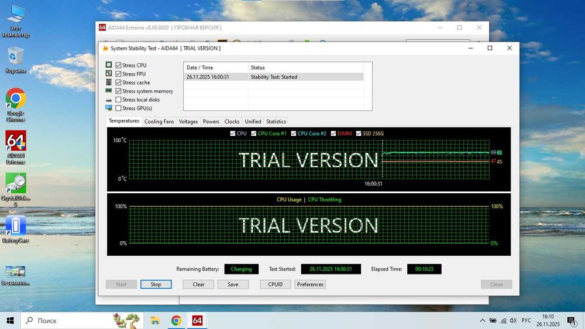585x329 pixels.
Task: Select the log row dated 26.11.2025 16:00:31
Action: click(274, 77)
